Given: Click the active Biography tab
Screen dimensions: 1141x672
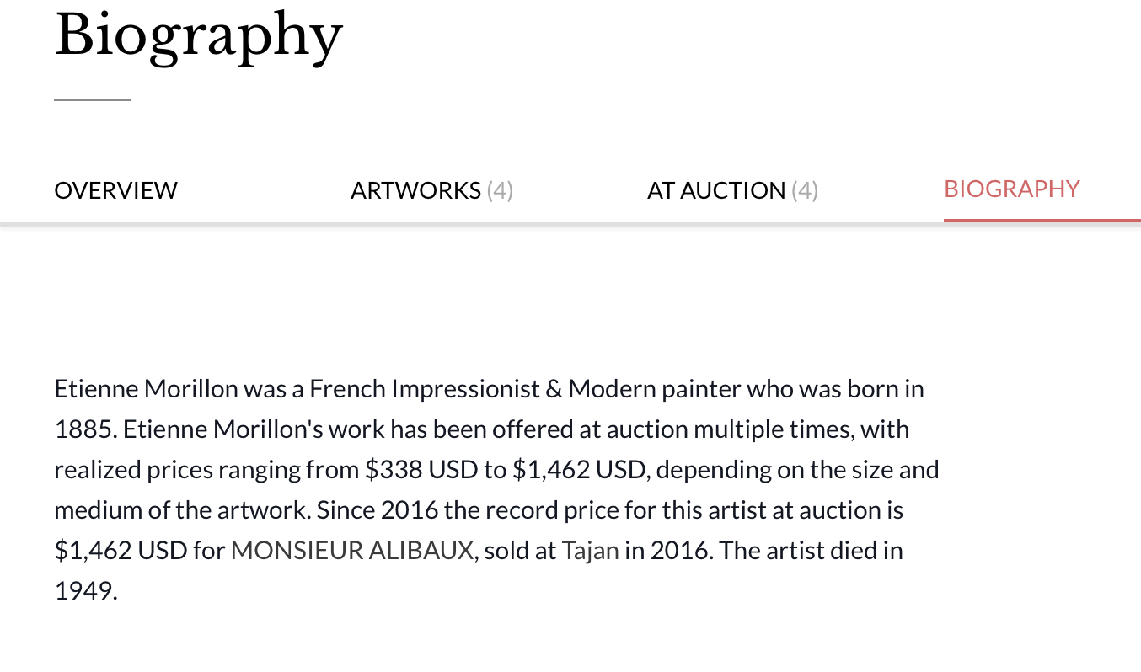Looking at the screenshot, I should pos(1011,189).
